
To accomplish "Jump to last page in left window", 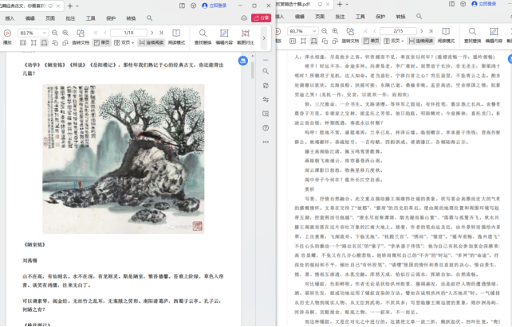I will click(x=161, y=33).
